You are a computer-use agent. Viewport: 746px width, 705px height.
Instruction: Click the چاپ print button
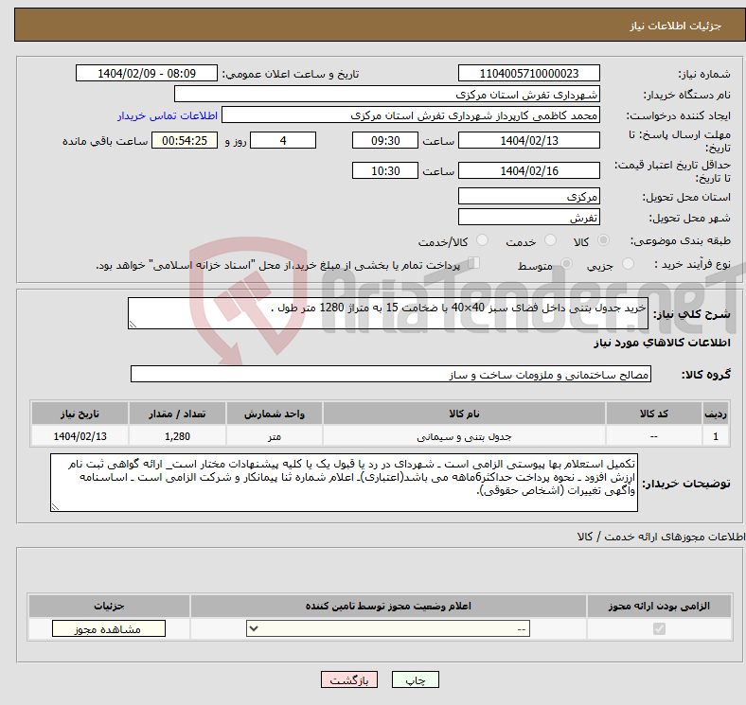tap(416, 679)
